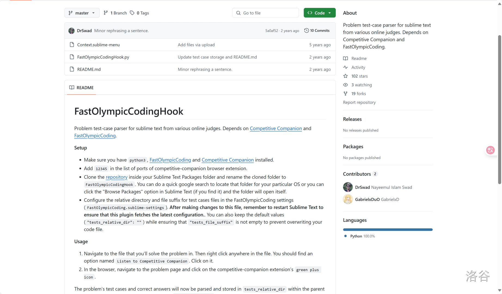Follow the Competitive Companion link in description
This screenshot has width=502, height=294.
(x=276, y=128)
